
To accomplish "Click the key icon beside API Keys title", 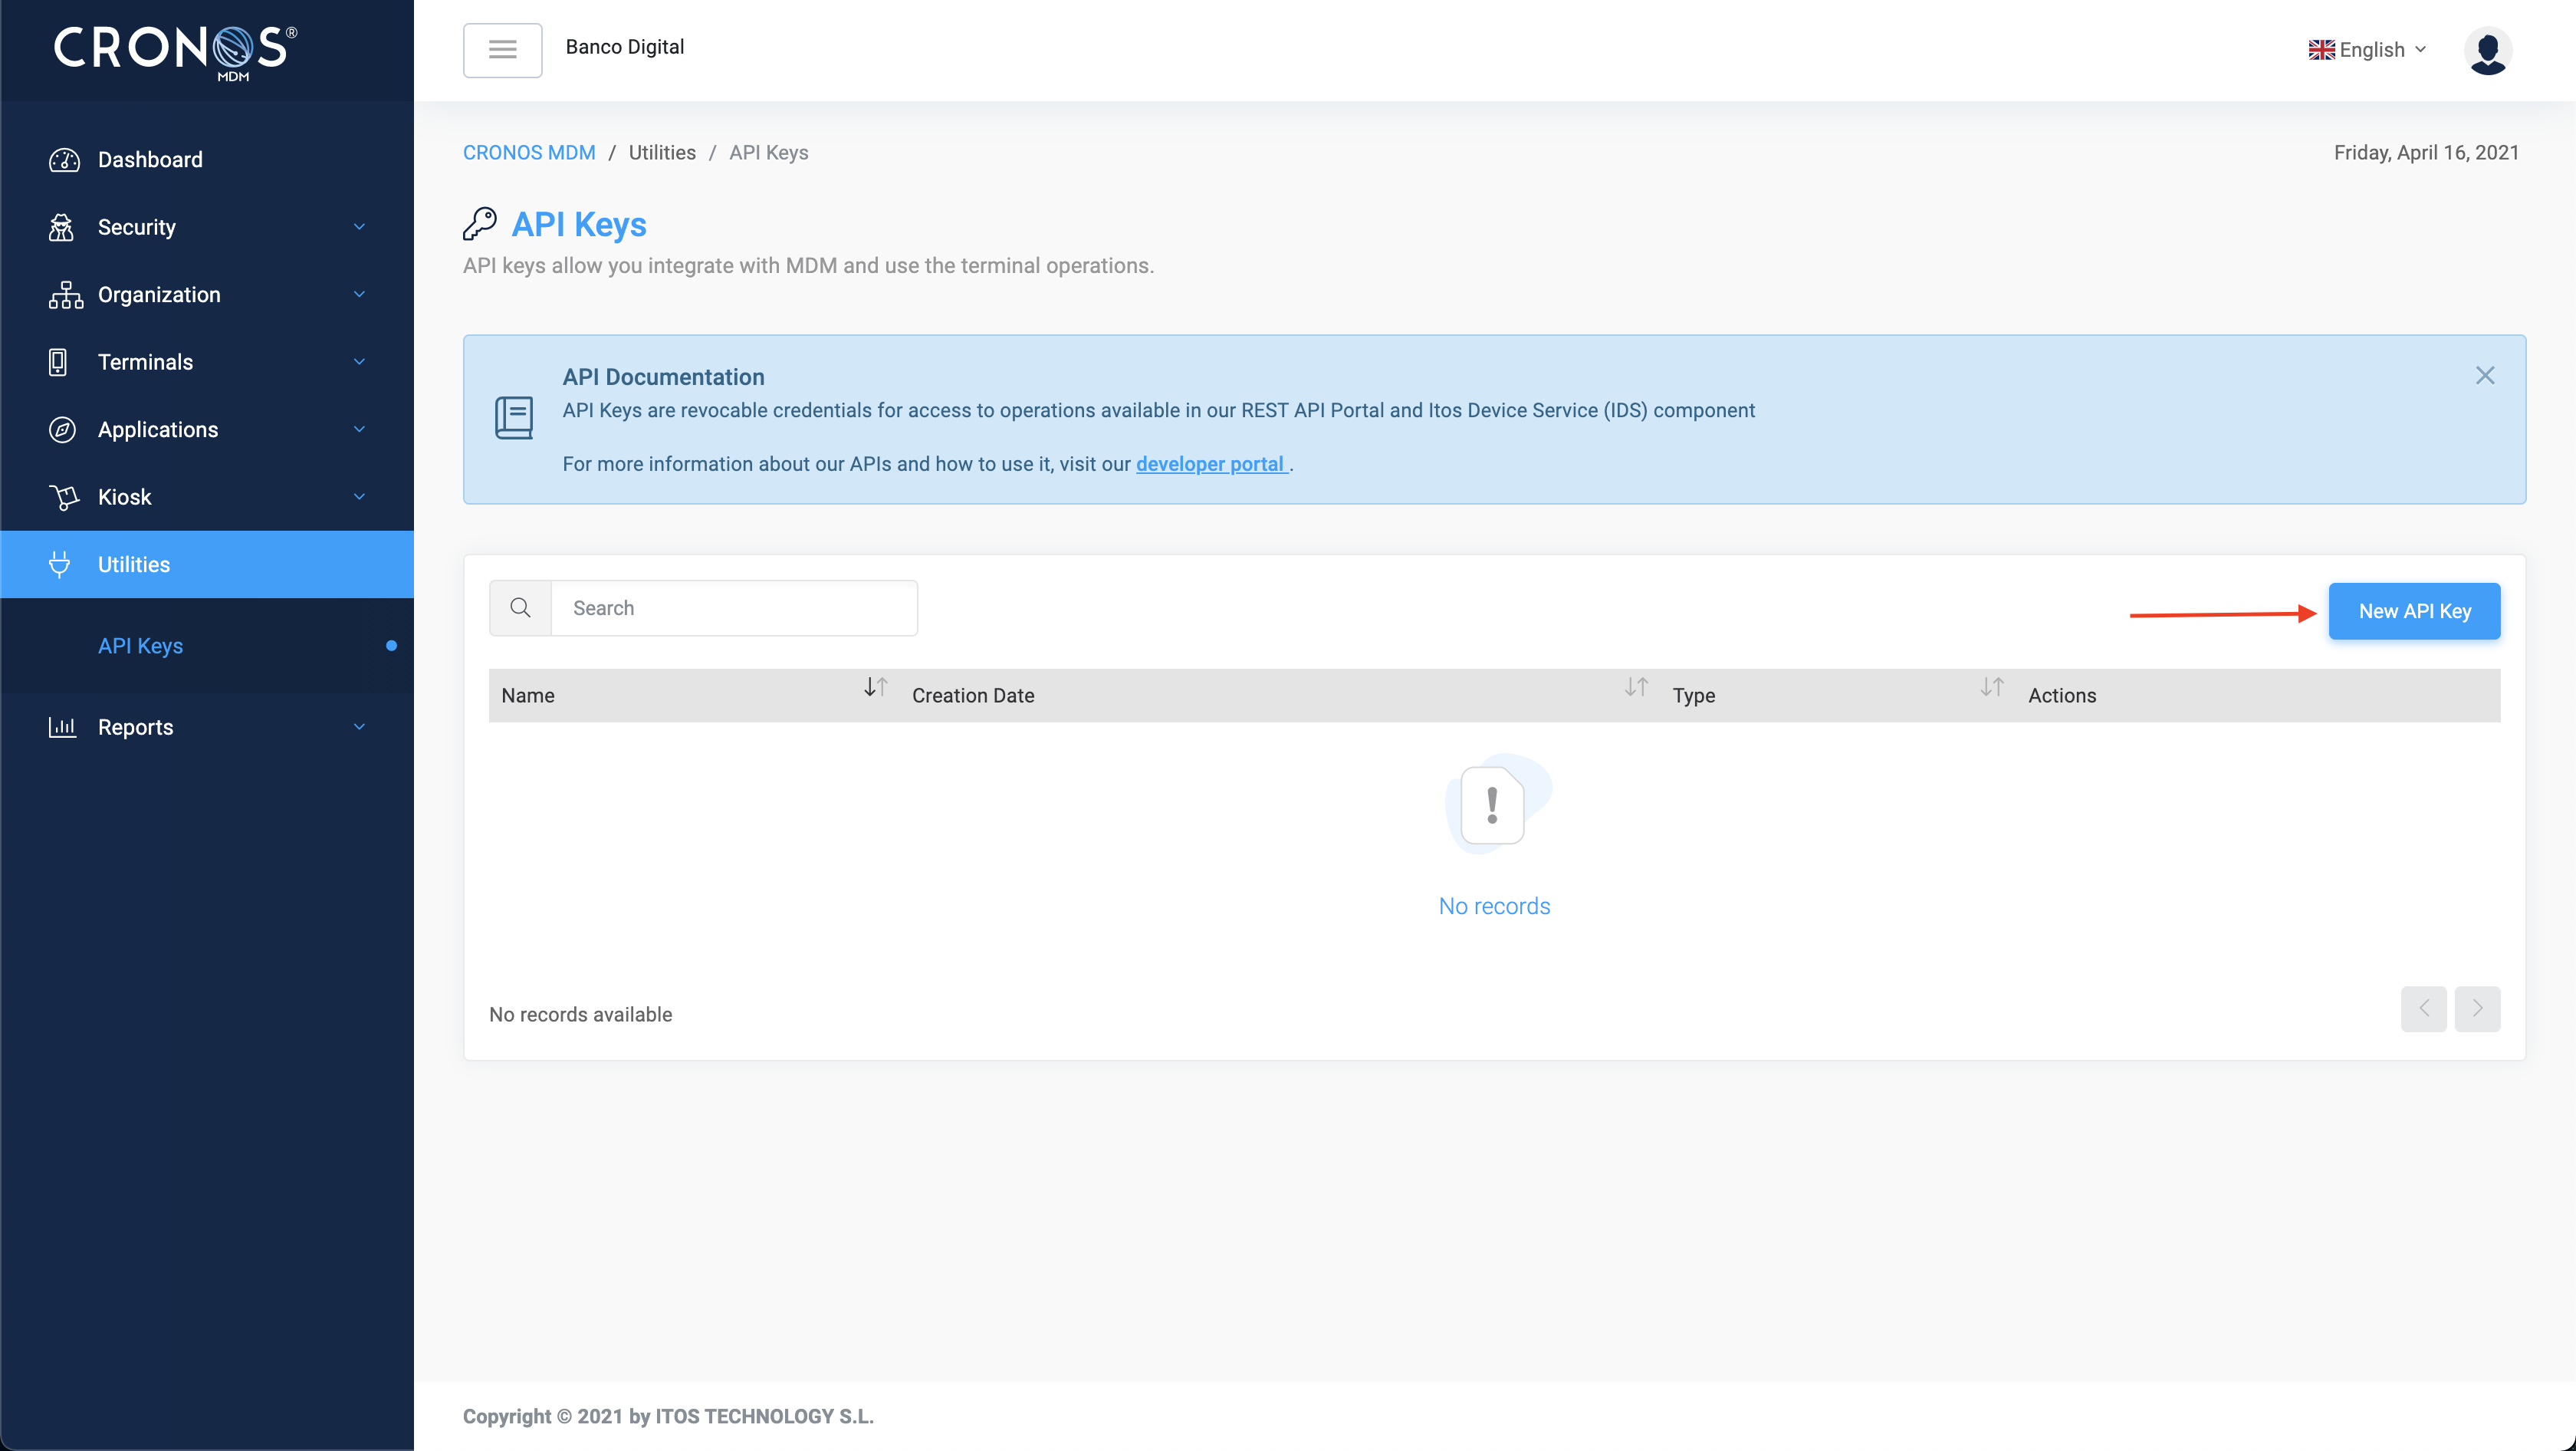I will pyautogui.click(x=480, y=224).
